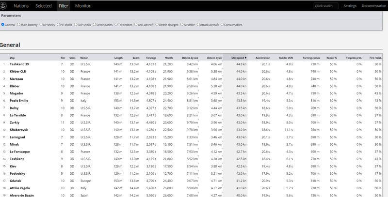Click Álvaro de Bazán's Spain nation cell

pos(84,195)
